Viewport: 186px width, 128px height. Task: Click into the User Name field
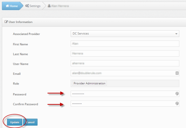(x=125, y=63)
